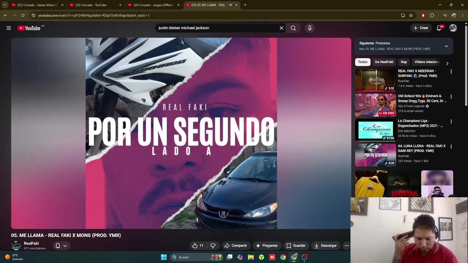Open RealFaki channel name link
Screen dimensions: 468x263
coord(31,243)
